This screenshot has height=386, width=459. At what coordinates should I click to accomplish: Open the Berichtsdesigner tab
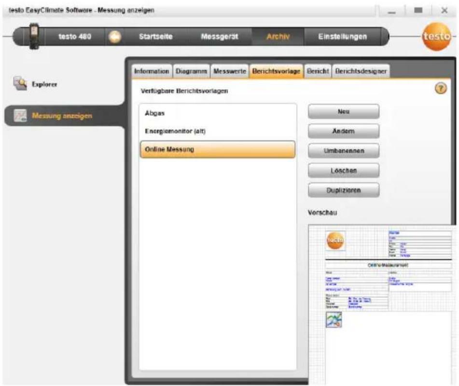point(361,71)
